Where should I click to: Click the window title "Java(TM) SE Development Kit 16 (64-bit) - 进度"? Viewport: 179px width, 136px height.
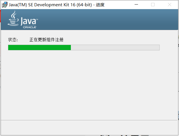[x=57, y=5]
